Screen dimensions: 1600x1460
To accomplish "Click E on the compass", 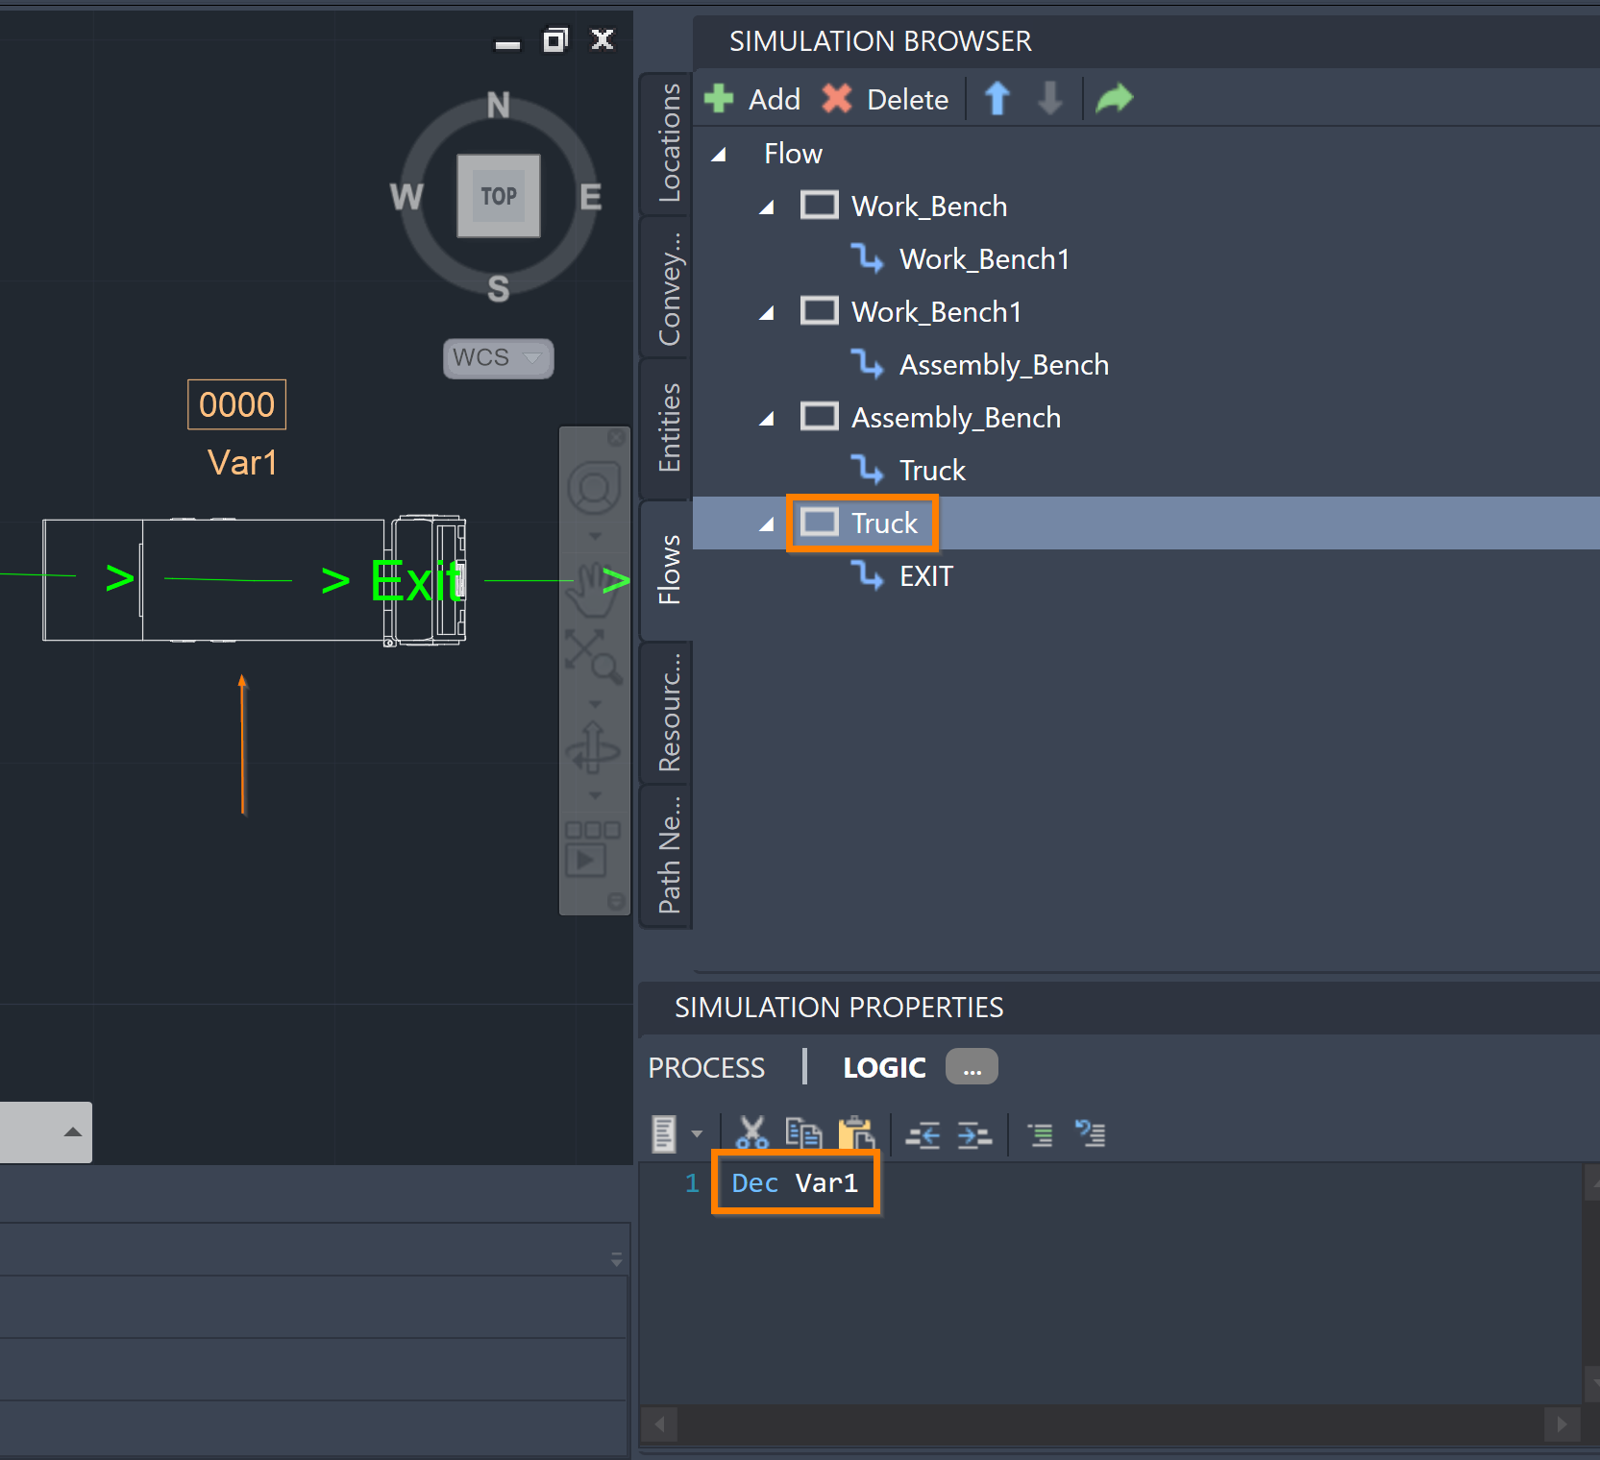I will coord(590,197).
